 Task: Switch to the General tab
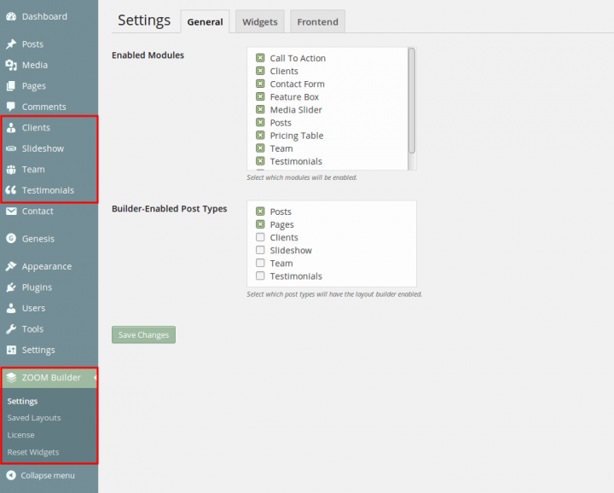click(205, 21)
